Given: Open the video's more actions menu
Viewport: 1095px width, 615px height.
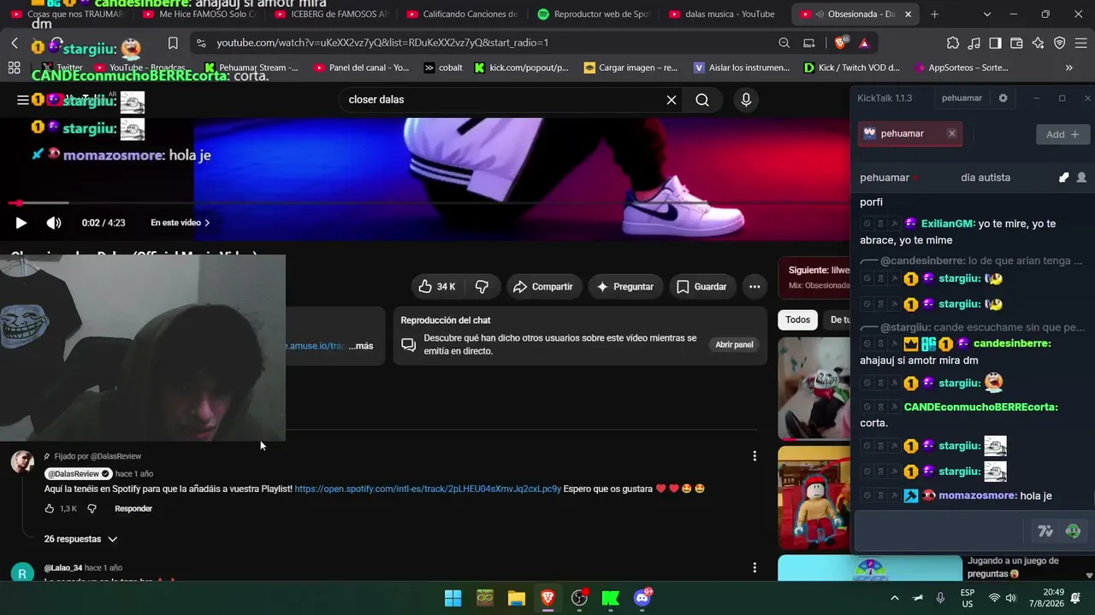Looking at the screenshot, I should tap(755, 287).
